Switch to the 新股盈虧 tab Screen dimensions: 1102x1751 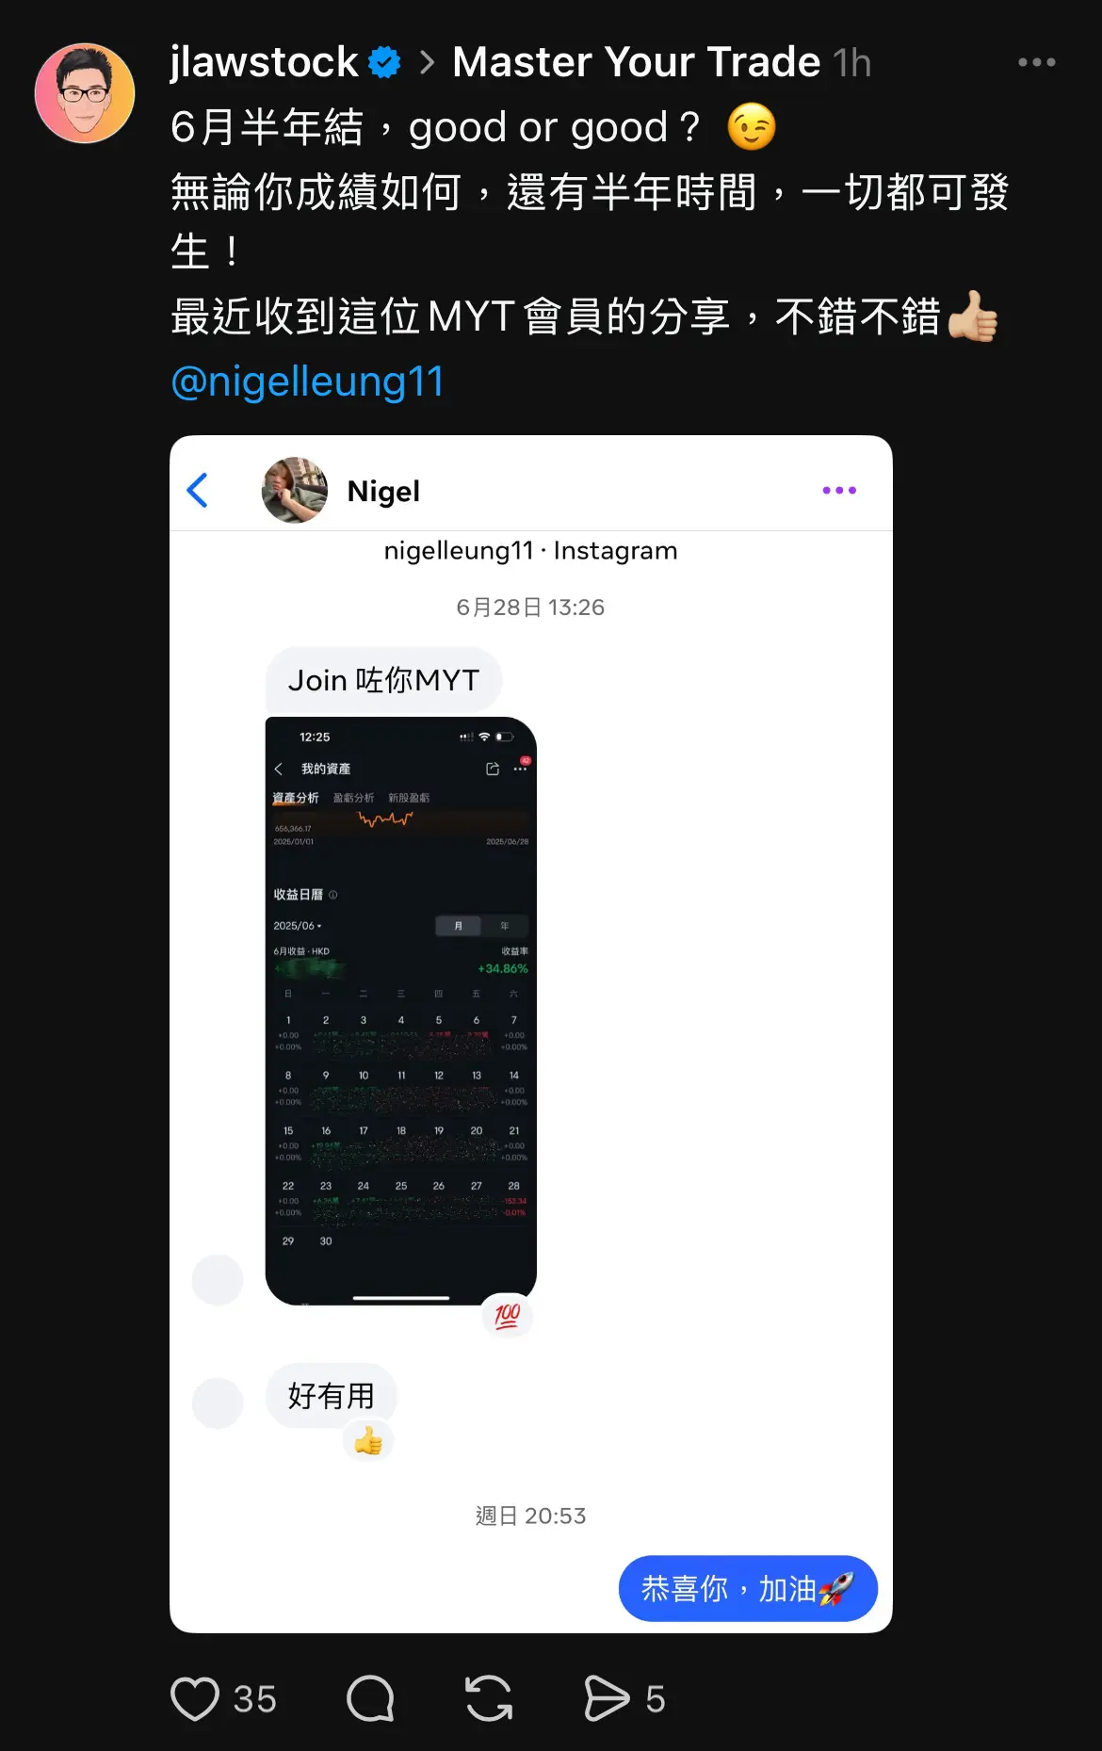pyautogui.click(x=409, y=798)
